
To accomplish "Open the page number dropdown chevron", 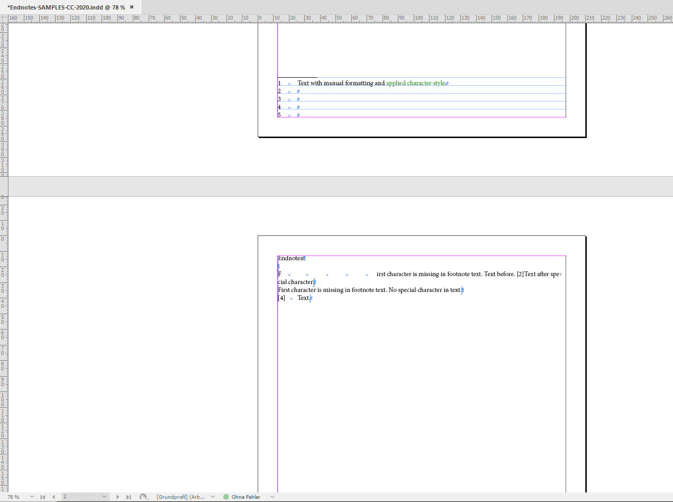I will click(x=104, y=497).
